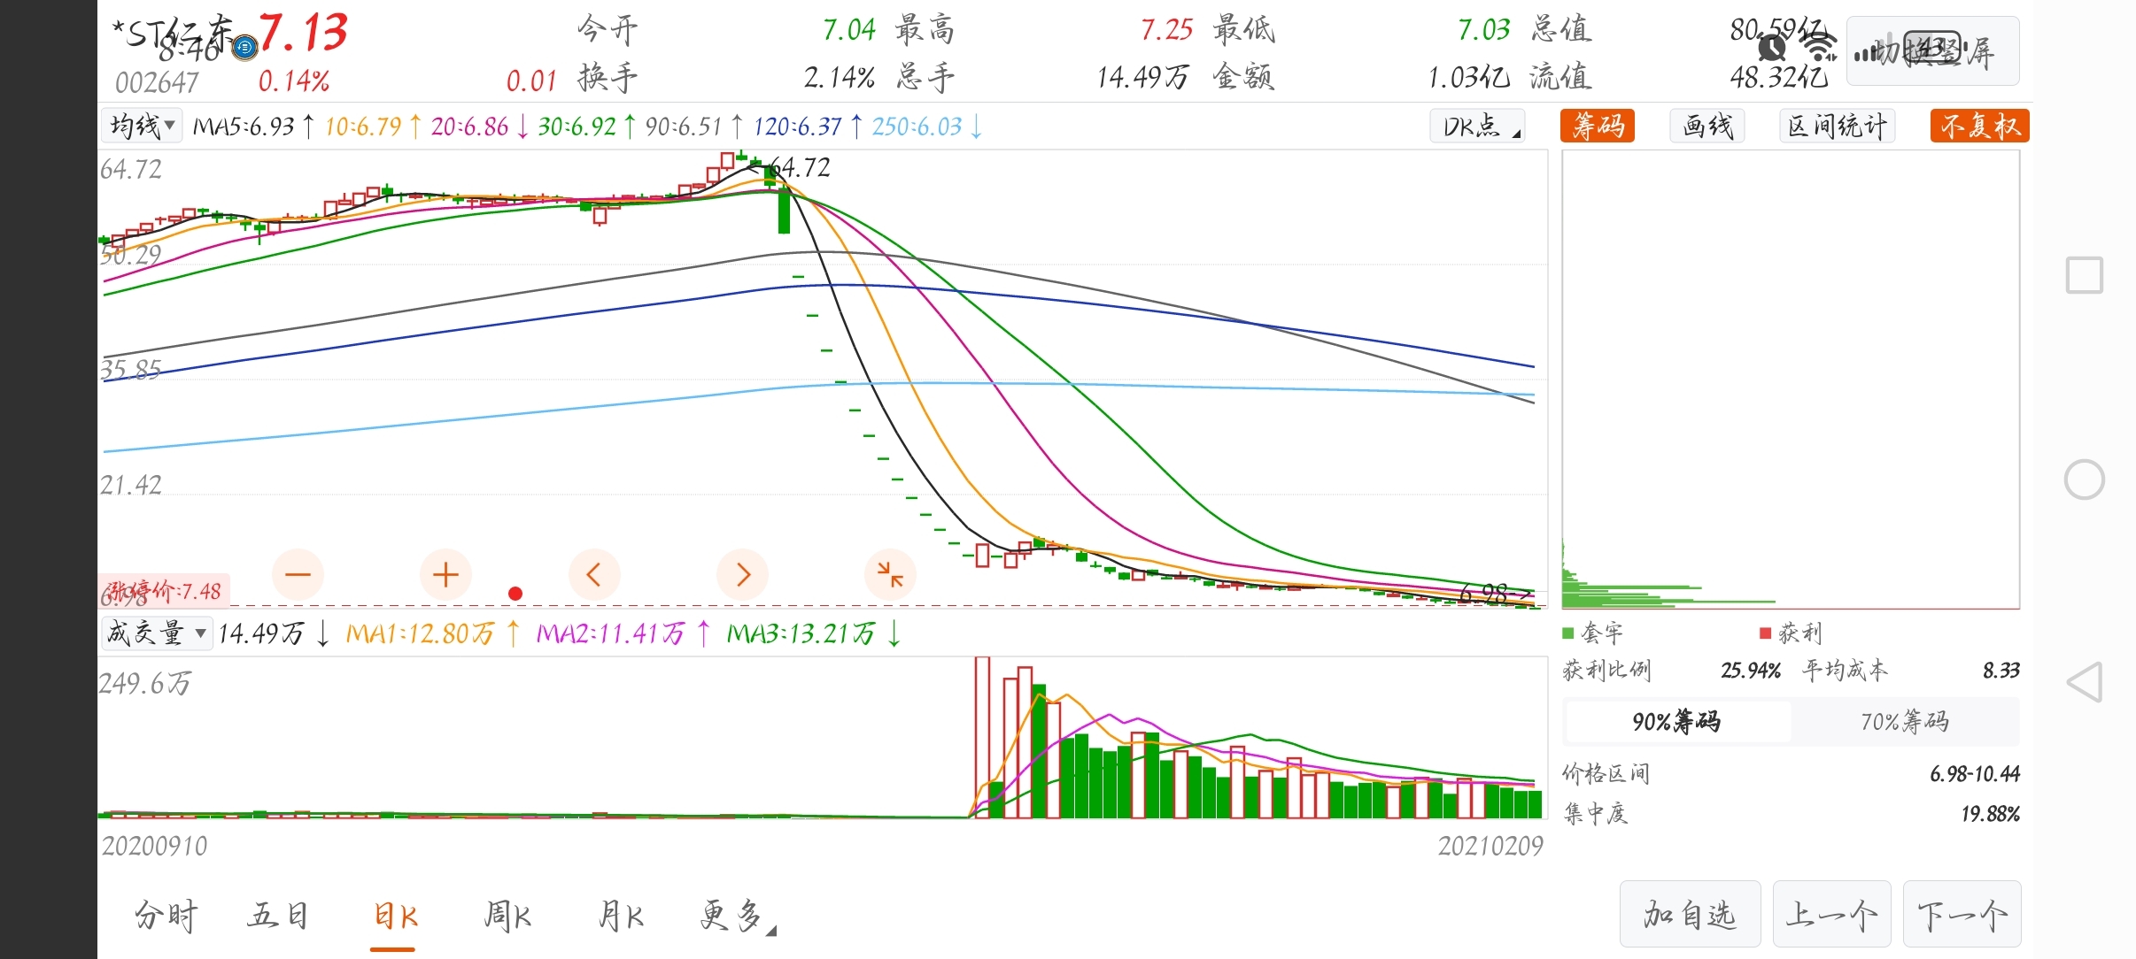Viewport: 2136px width, 959px height.
Task: Switch to the 70%筹码 segment
Action: click(x=1904, y=722)
